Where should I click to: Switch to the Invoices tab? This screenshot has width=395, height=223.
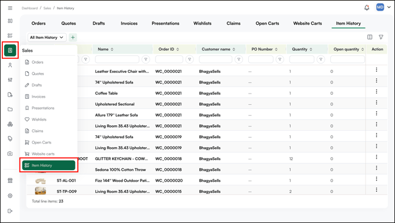coord(129,24)
